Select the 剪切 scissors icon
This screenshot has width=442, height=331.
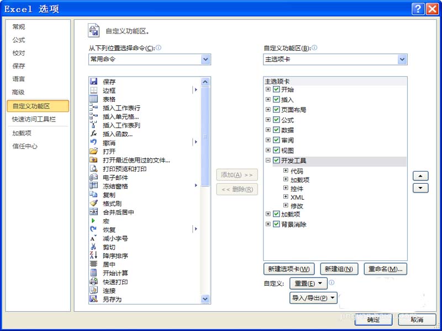click(x=93, y=247)
